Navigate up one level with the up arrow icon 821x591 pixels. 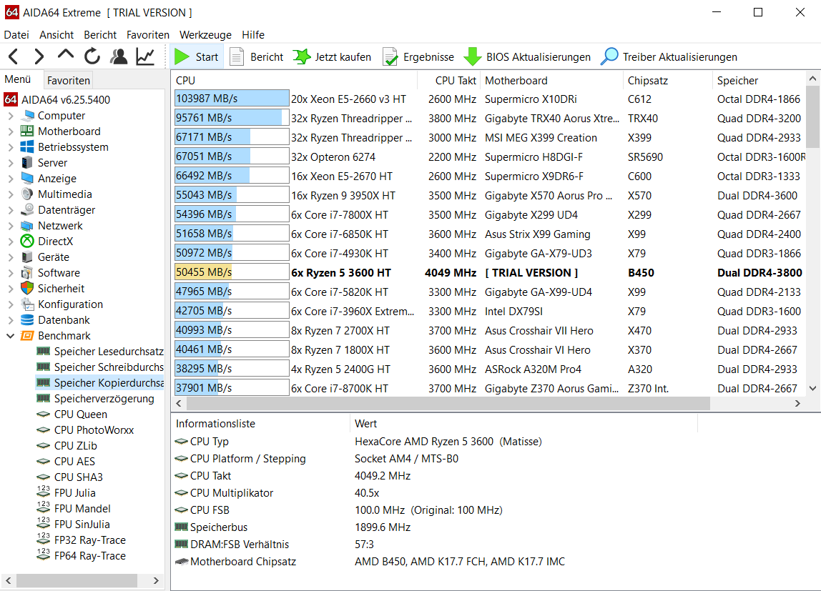[x=66, y=56]
